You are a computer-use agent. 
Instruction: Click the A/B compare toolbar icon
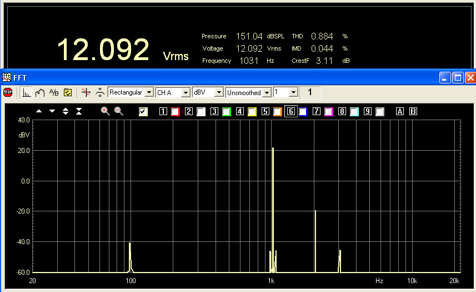click(x=54, y=92)
